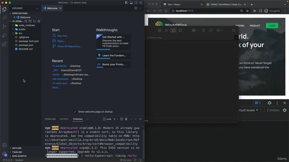289x162 pixels.
Task: Open editor more actions menu
Action: click(140, 8)
